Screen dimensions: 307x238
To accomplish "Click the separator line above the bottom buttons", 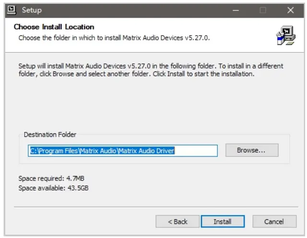I will [x=153, y=207].
